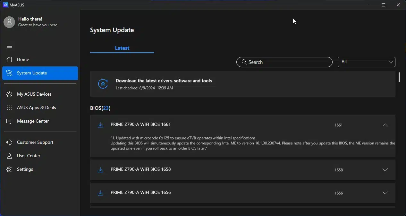Expand the BIOS 1658 entry chevron
The width and height of the screenshot is (406, 216).
pyautogui.click(x=385, y=170)
